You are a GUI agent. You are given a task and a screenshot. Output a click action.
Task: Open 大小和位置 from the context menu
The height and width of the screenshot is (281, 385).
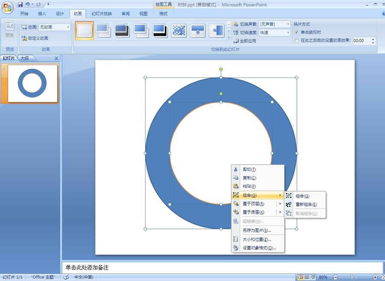(x=258, y=239)
